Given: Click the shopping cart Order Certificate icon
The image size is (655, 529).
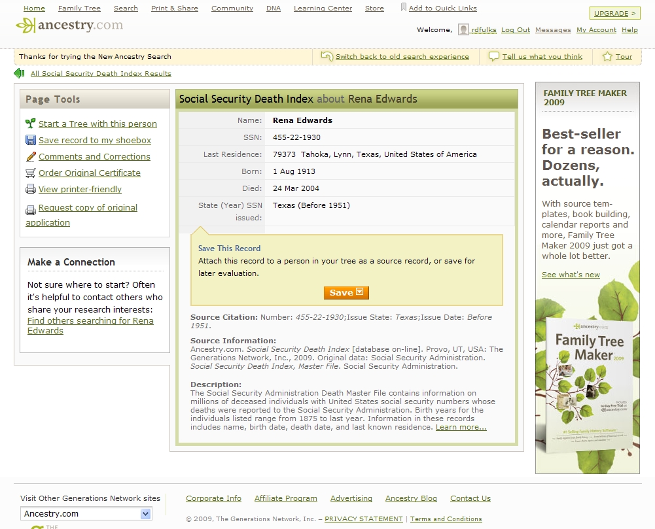Looking at the screenshot, I should click(x=31, y=173).
